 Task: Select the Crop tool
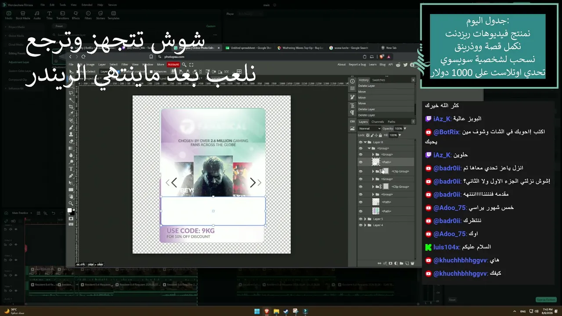tap(71, 107)
